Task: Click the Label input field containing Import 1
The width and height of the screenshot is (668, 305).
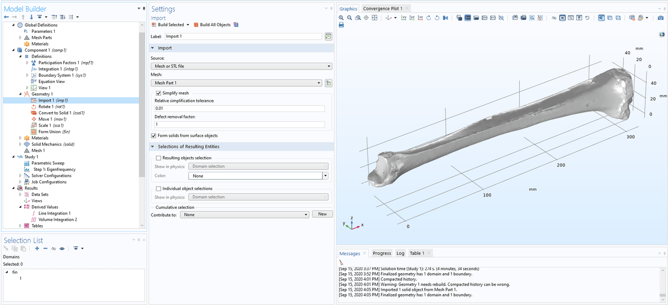Action: click(x=243, y=37)
